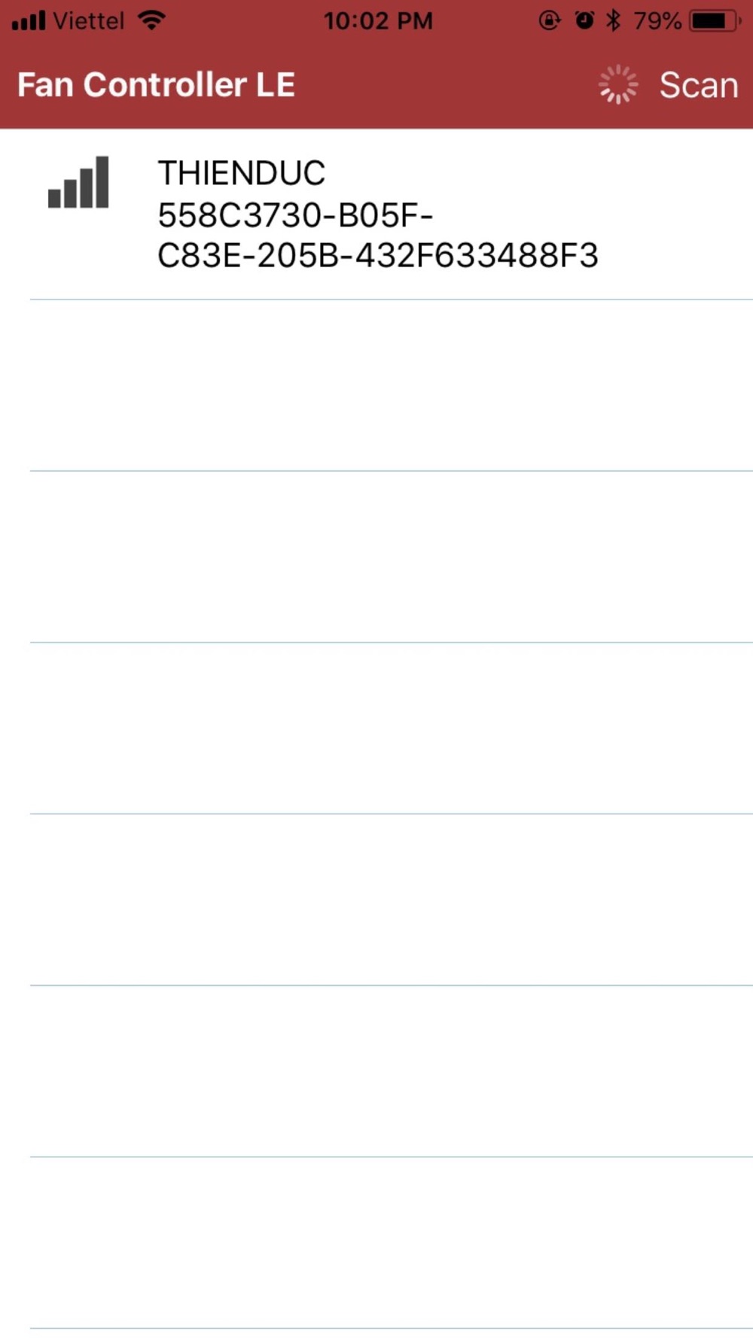Image resolution: width=753 pixels, height=1338 pixels.
Task: Tap the 10:02 PM clock
Action: (378, 20)
